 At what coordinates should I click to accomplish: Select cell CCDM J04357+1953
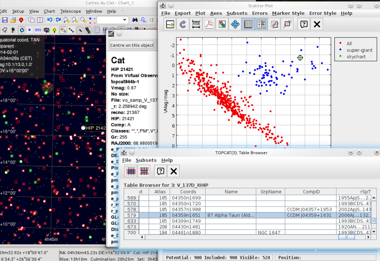[311, 209]
